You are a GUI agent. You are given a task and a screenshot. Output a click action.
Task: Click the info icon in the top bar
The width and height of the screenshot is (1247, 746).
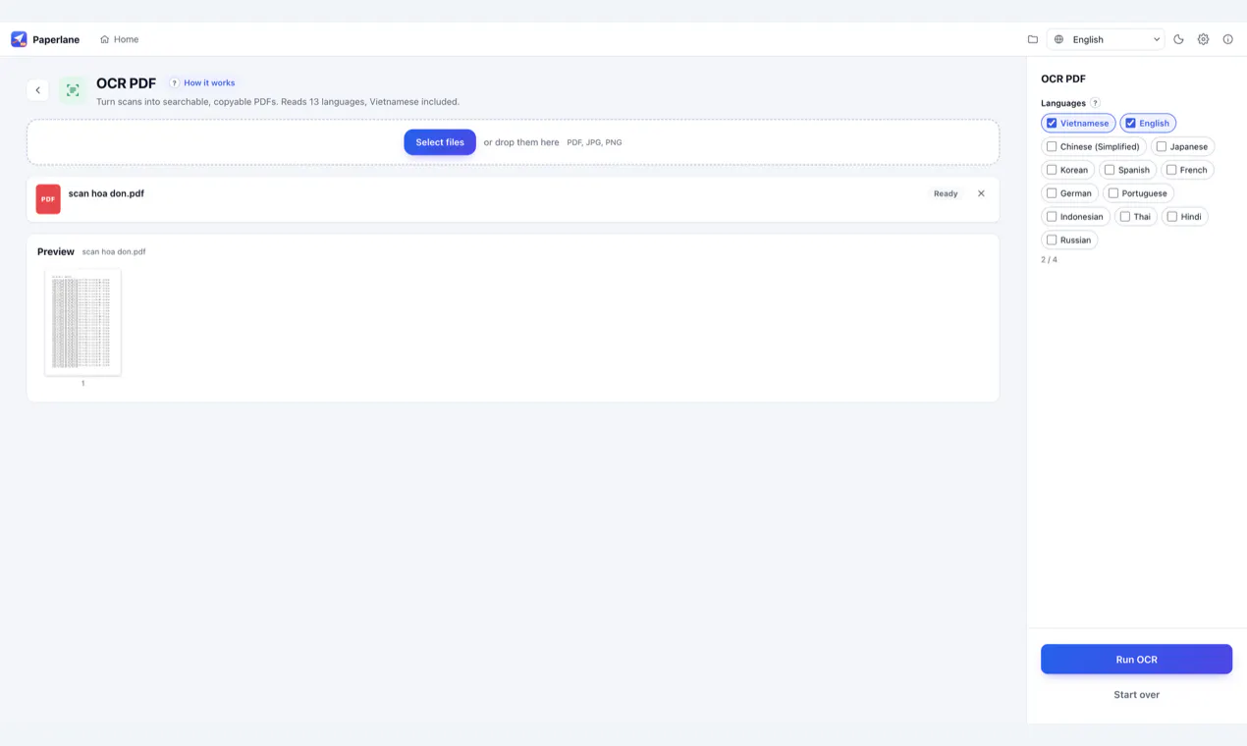pos(1227,39)
